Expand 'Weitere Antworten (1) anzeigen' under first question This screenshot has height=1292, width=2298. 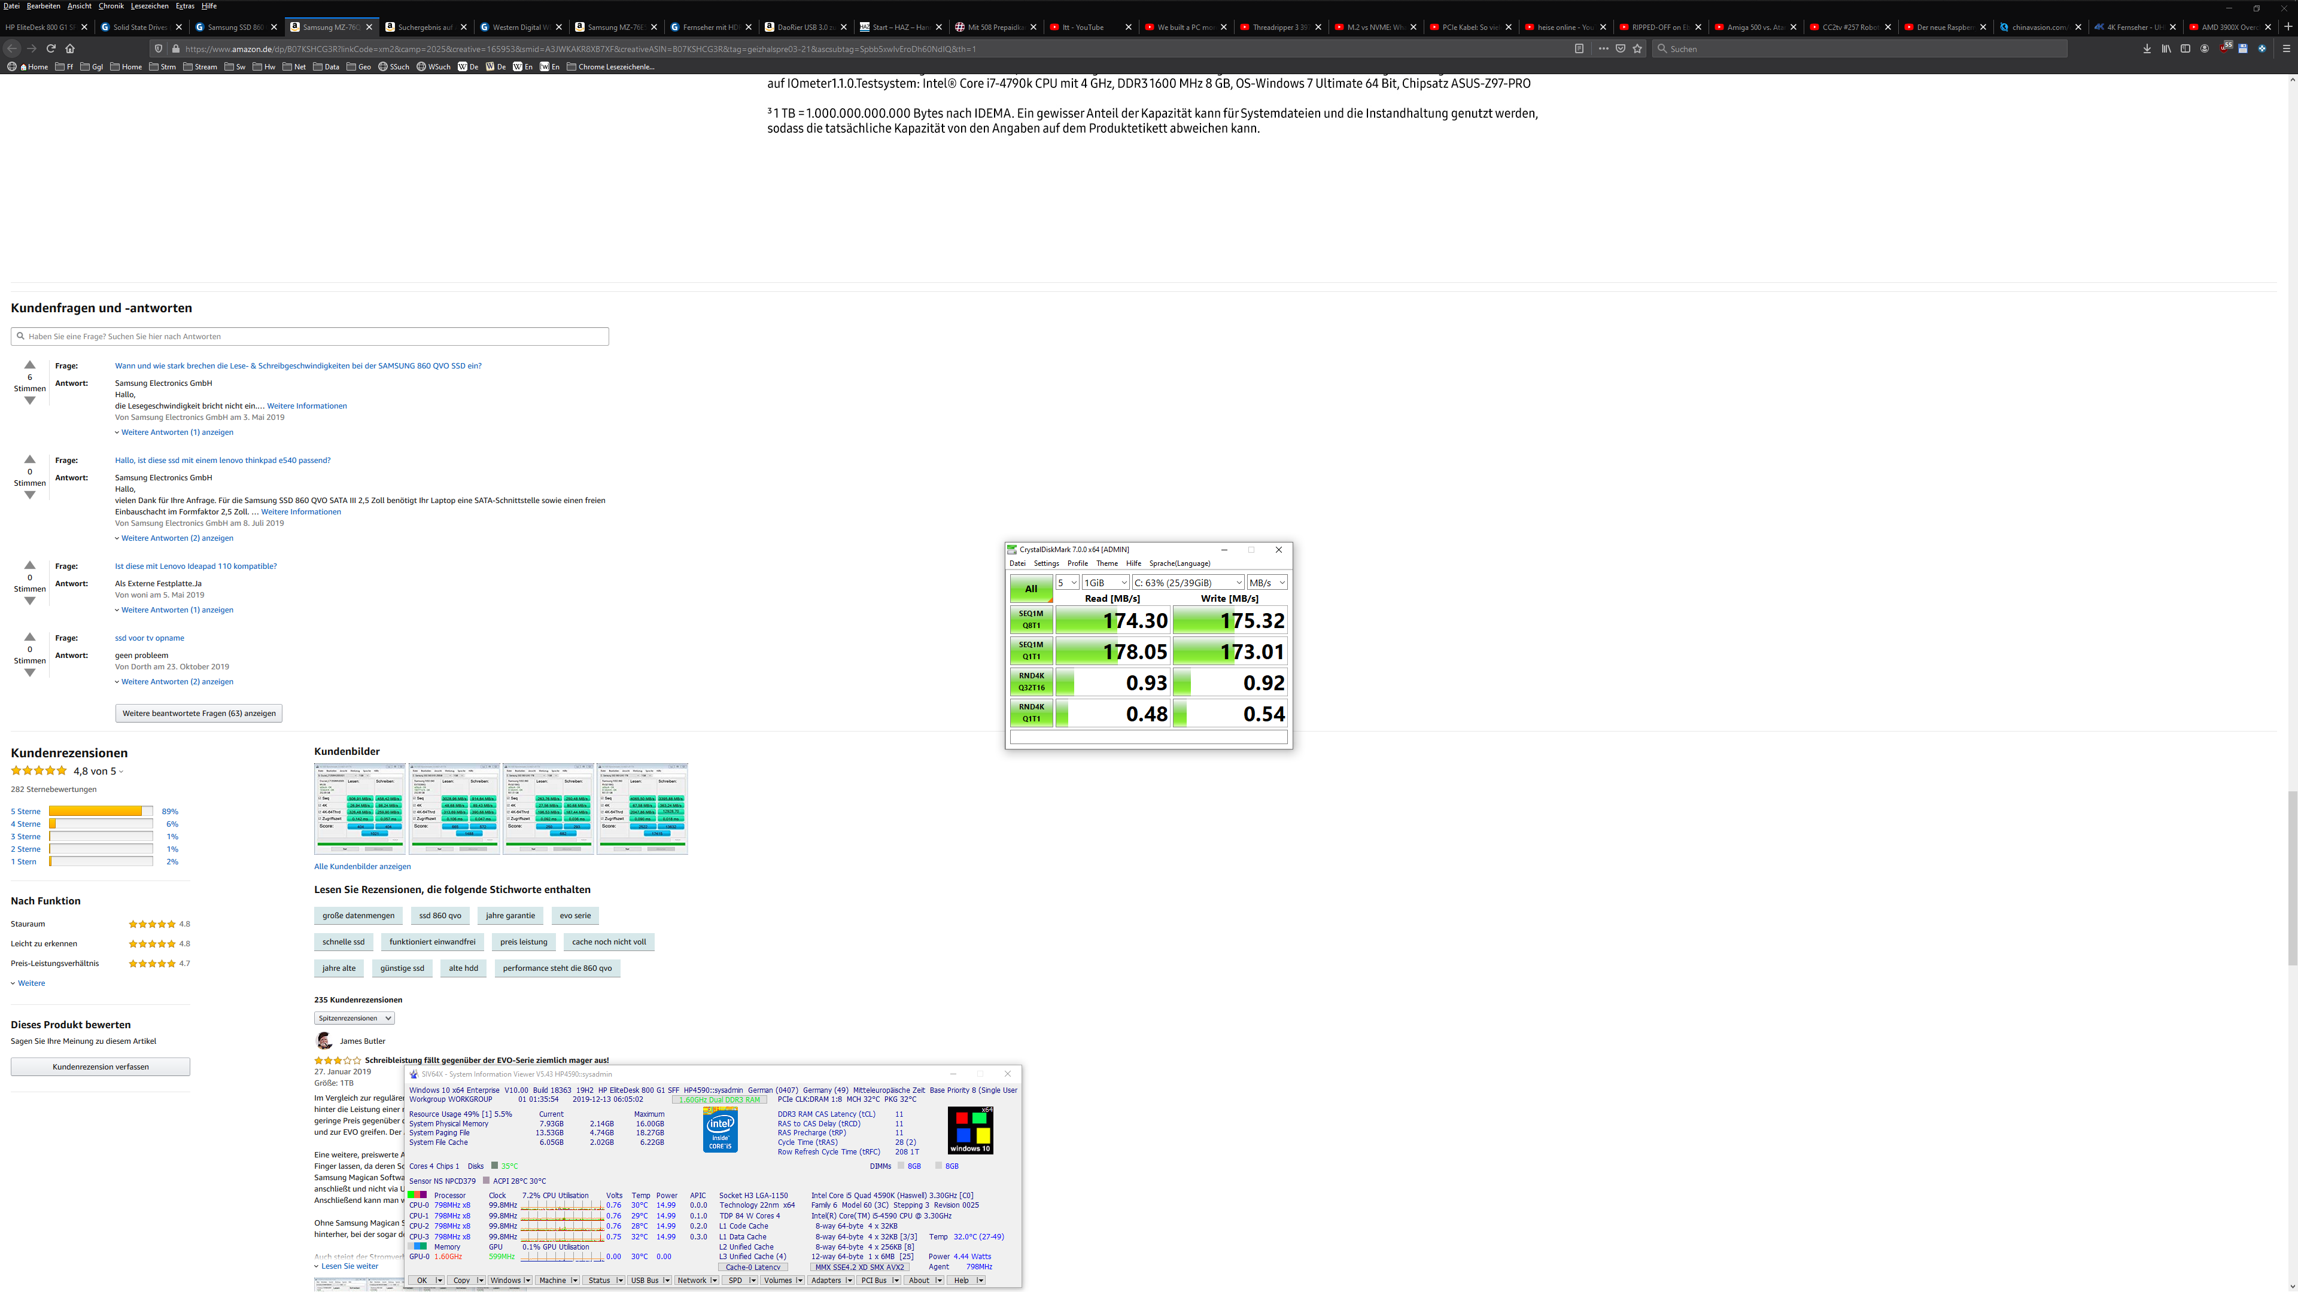click(177, 432)
